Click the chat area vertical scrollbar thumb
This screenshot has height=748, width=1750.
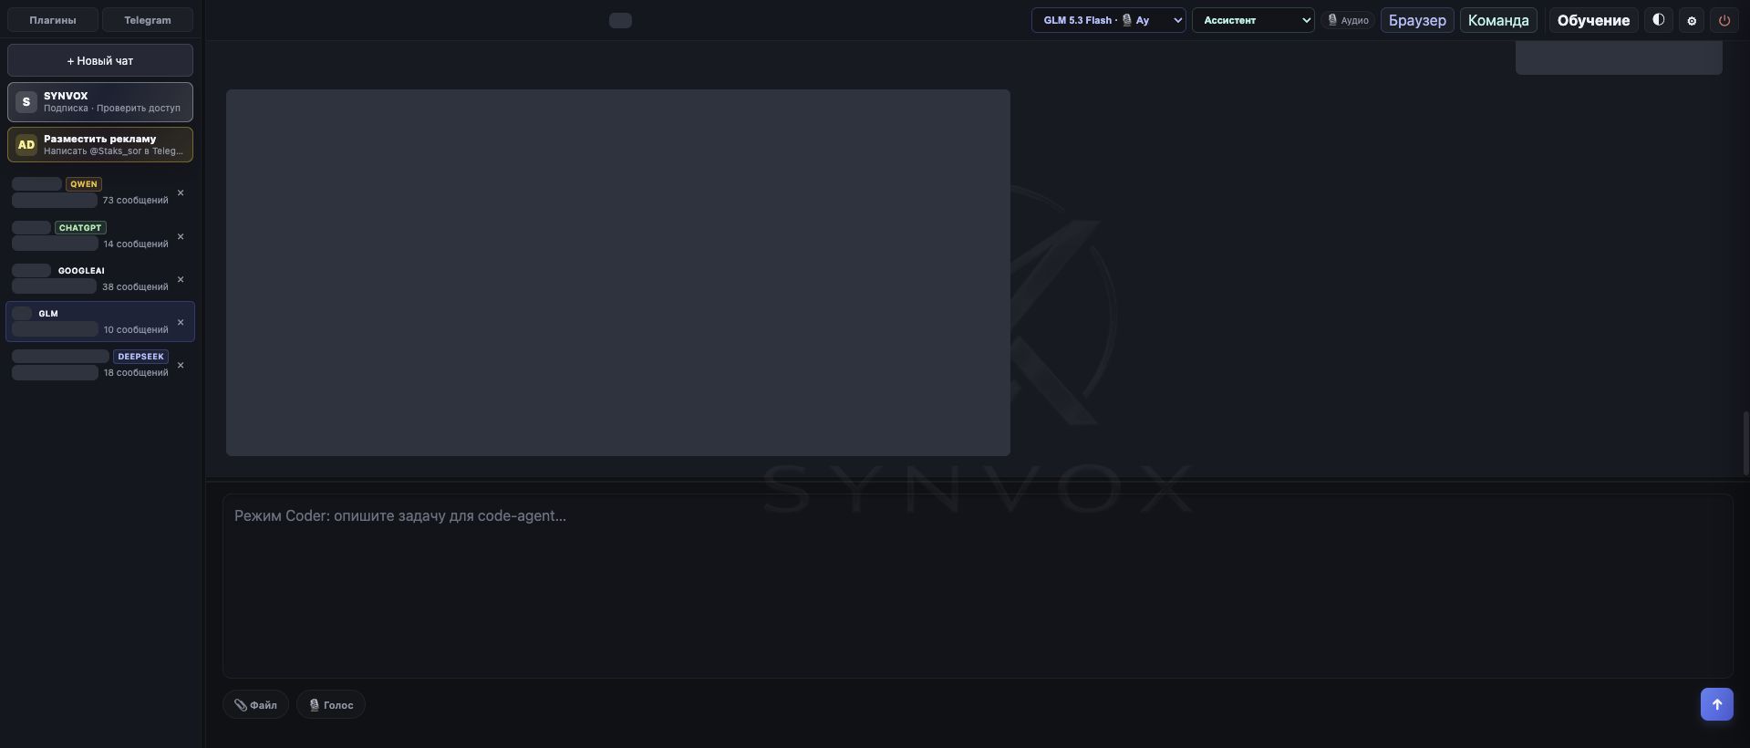pyautogui.click(x=1745, y=442)
